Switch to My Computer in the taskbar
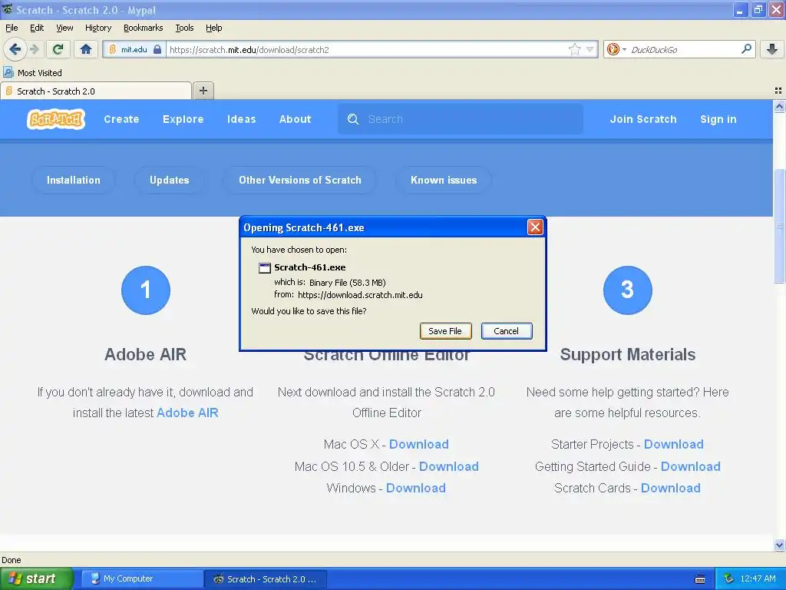The image size is (786, 590). (x=141, y=579)
